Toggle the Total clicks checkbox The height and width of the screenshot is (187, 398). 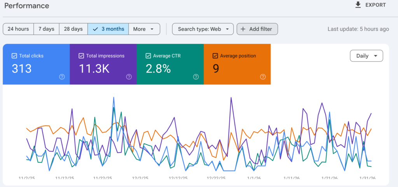click(x=14, y=56)
